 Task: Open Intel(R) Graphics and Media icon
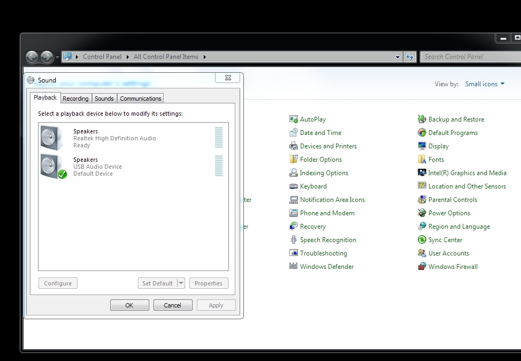click(422, 172)
